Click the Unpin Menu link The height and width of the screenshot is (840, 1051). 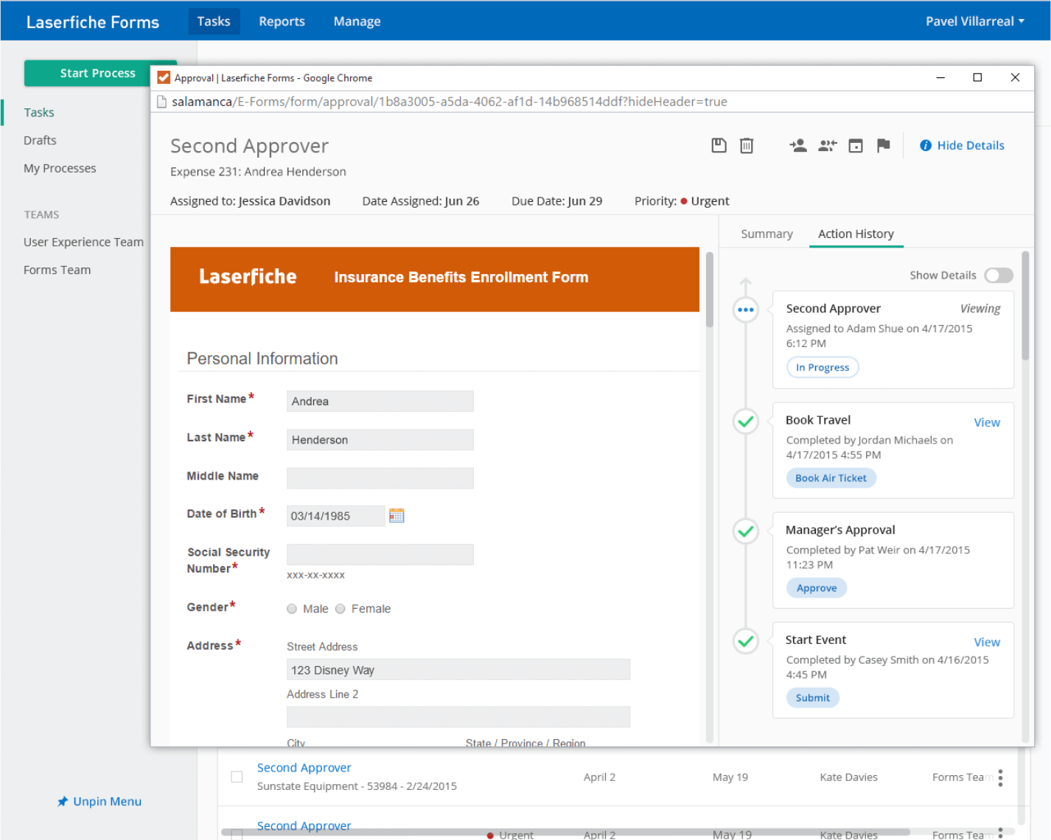point(108,802)
